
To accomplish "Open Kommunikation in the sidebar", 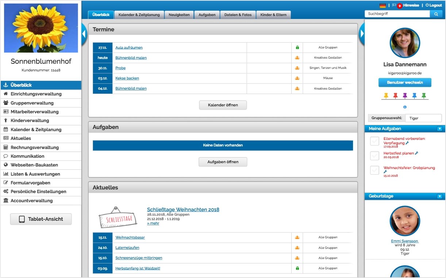I will click(x=41, y=156).
